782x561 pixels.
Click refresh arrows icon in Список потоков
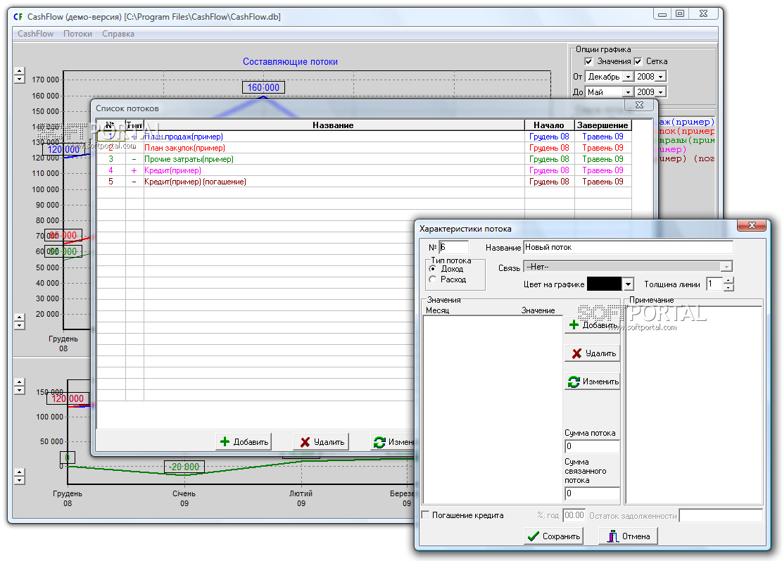coord(379,442)
